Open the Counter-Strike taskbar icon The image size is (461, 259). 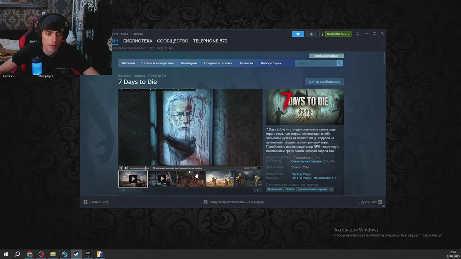click(100, 254)
